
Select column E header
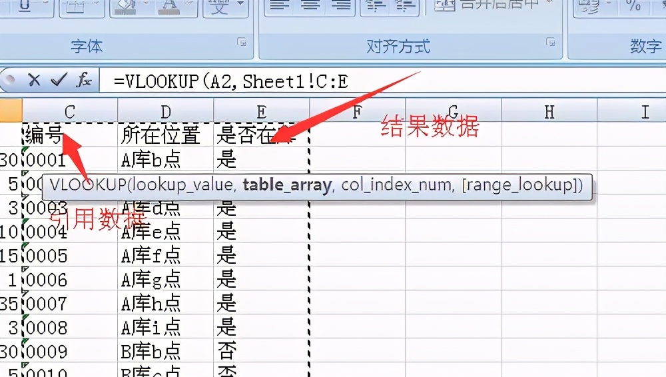(262, 112)
